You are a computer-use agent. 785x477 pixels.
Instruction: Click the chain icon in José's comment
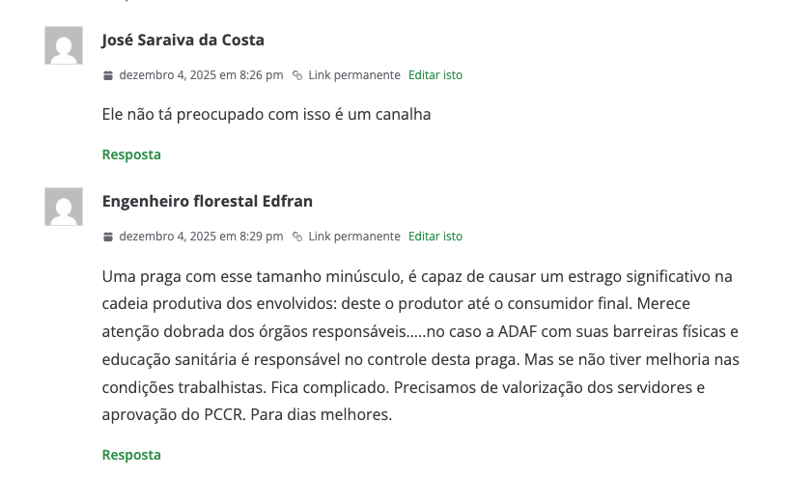[x=297, y=75]
